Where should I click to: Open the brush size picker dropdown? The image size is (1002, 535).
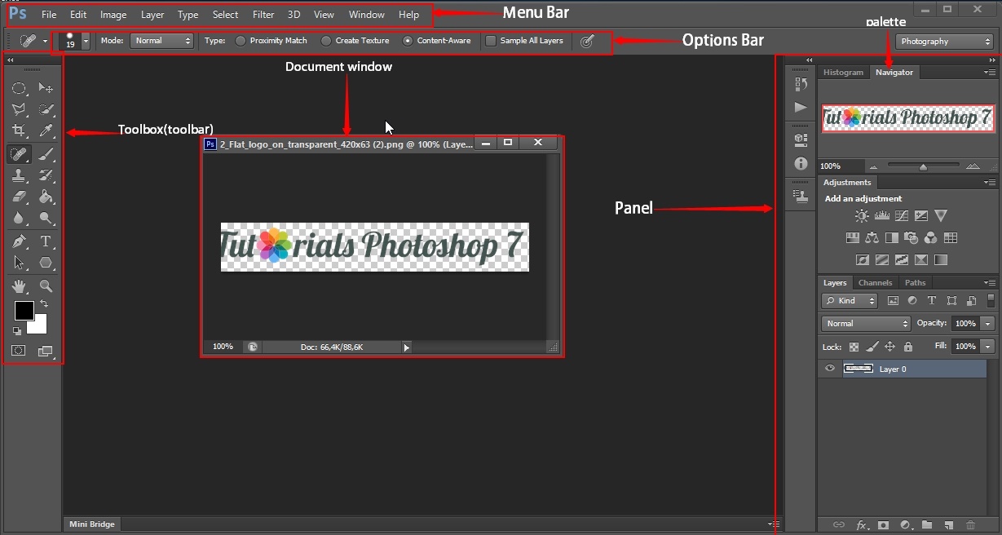tap(86, 41)
